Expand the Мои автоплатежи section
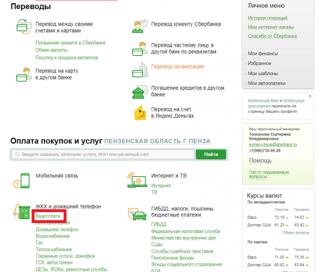 tap(266, 84)
